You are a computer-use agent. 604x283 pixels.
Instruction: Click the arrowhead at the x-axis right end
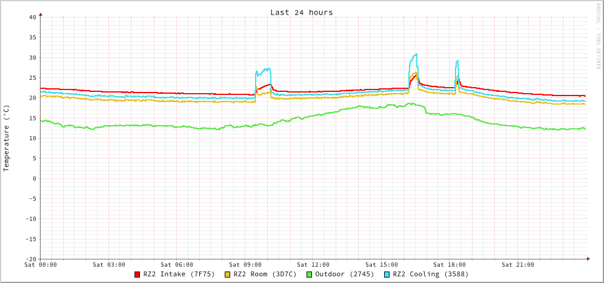tap(588, 259)
